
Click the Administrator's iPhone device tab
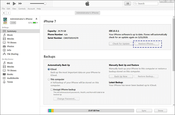87,13
